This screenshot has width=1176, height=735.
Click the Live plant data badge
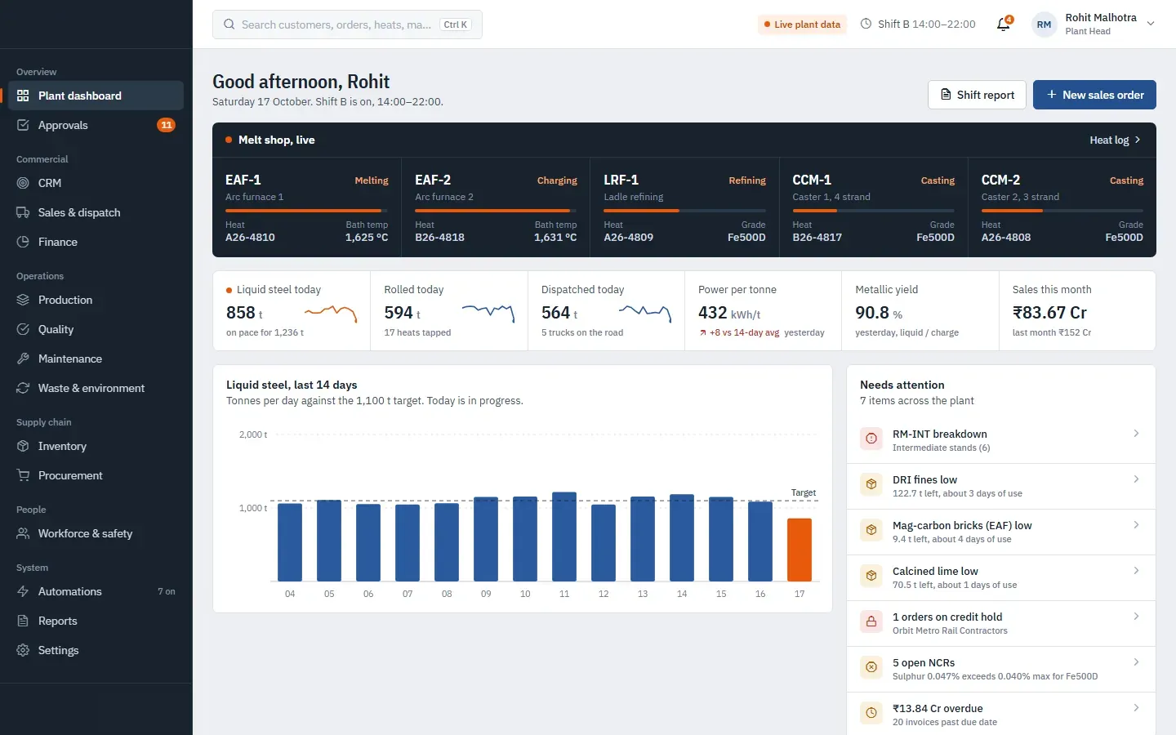point(802,24)
